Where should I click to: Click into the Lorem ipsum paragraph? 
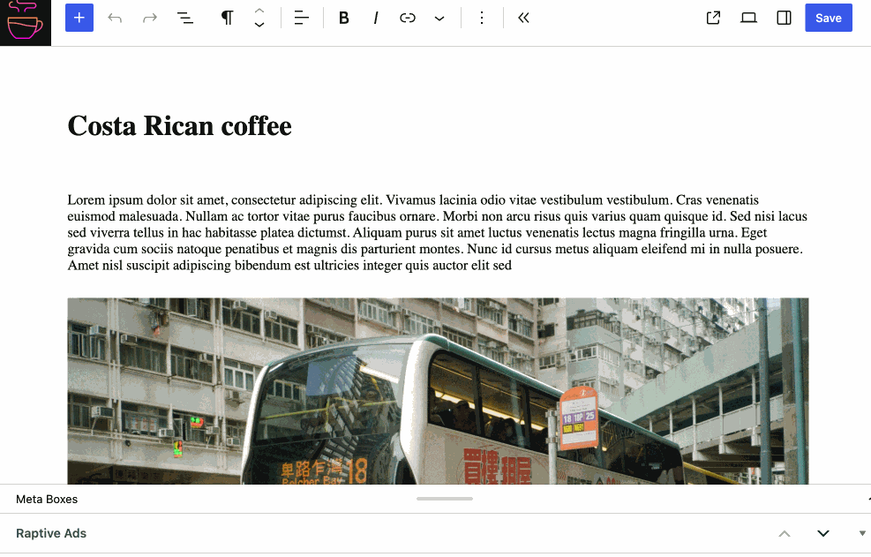[x=438, y=232]
